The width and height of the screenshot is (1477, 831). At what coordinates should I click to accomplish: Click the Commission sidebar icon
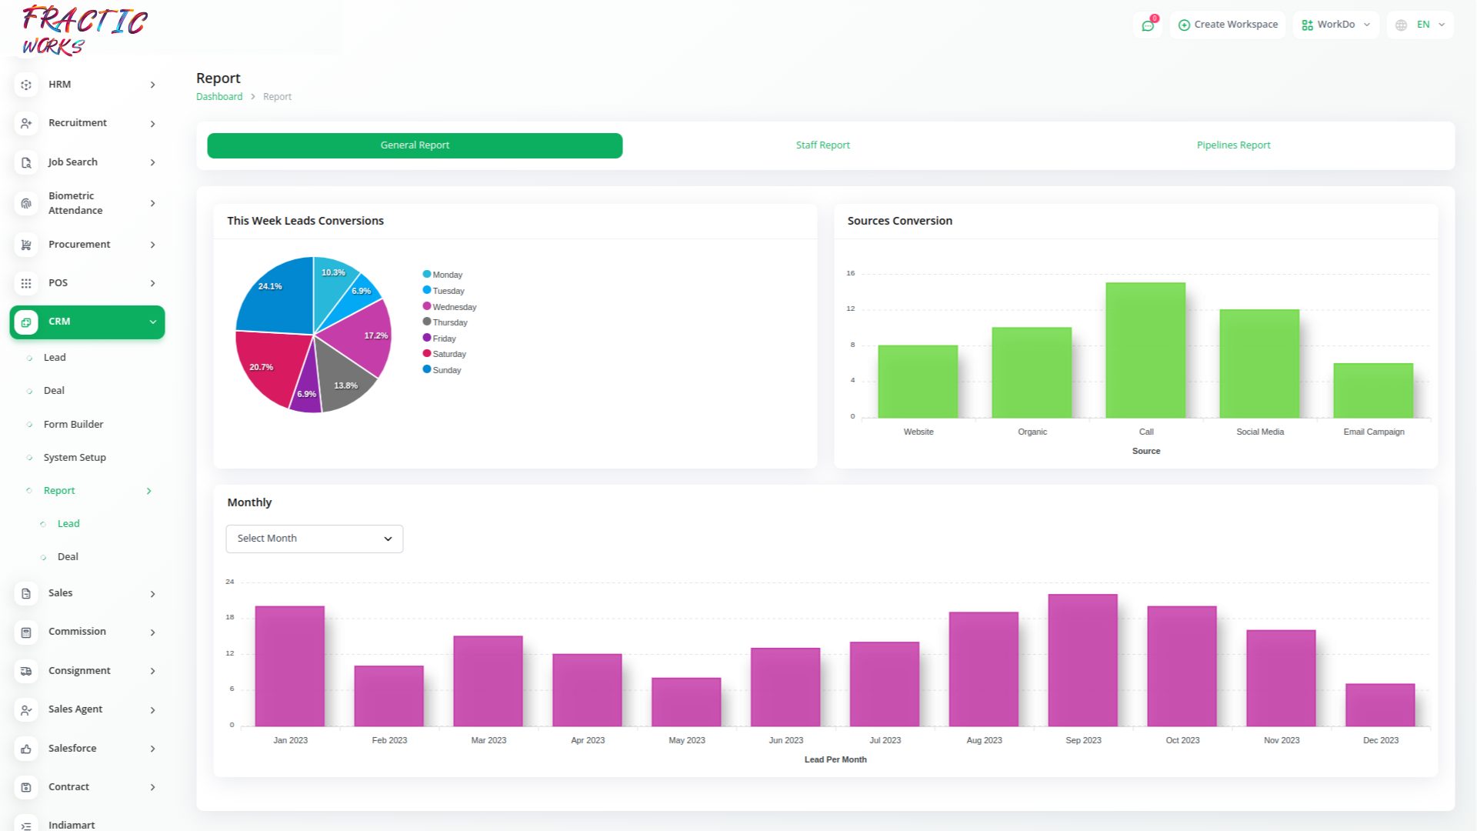tap(26, 632)
